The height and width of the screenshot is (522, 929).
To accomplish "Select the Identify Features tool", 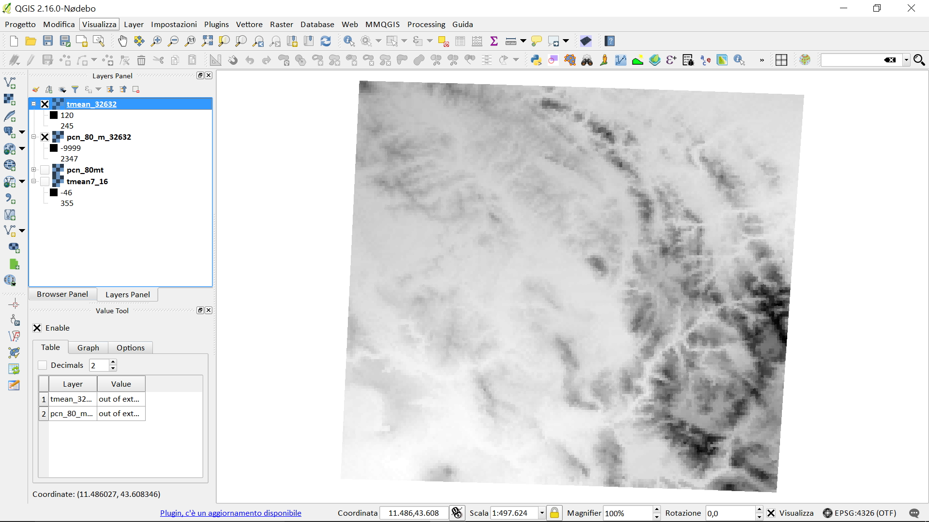I will pyautogui.click(x=349, y=41).
